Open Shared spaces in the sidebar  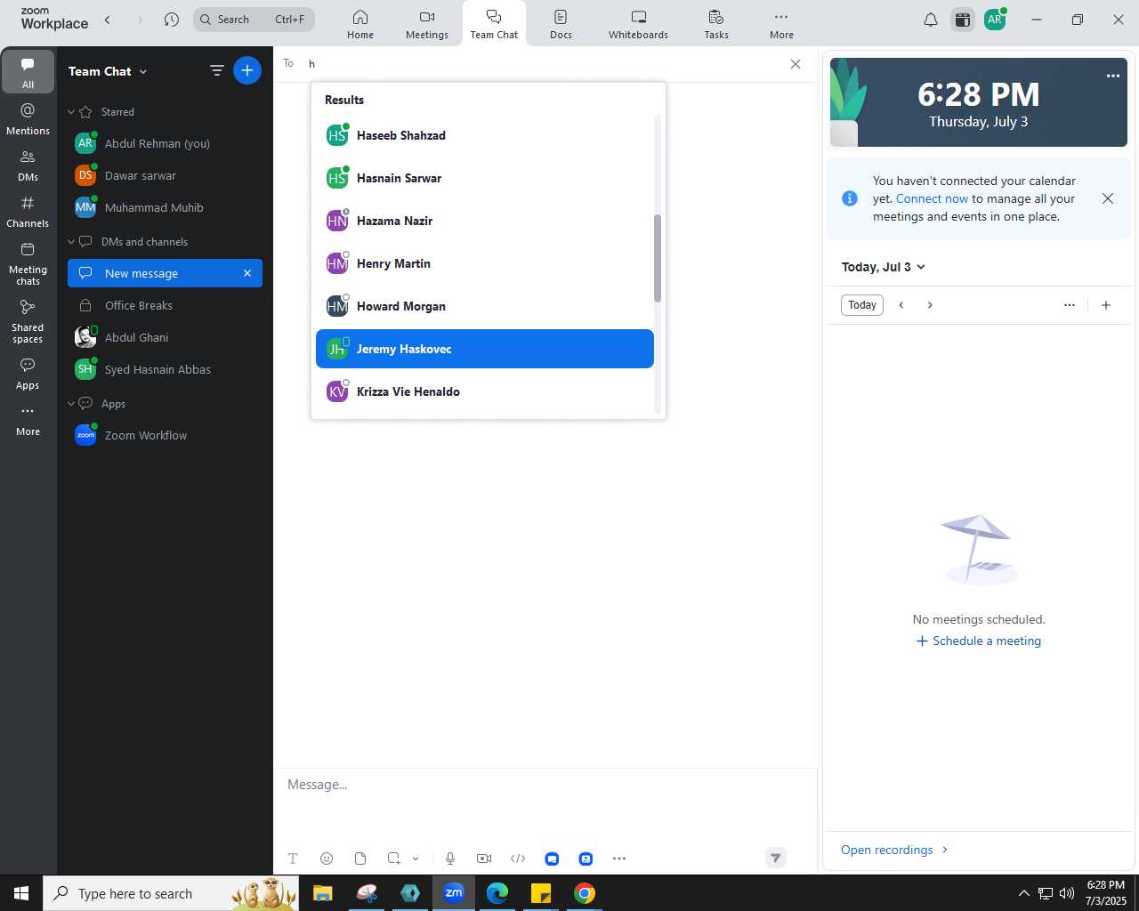point(28,320)
